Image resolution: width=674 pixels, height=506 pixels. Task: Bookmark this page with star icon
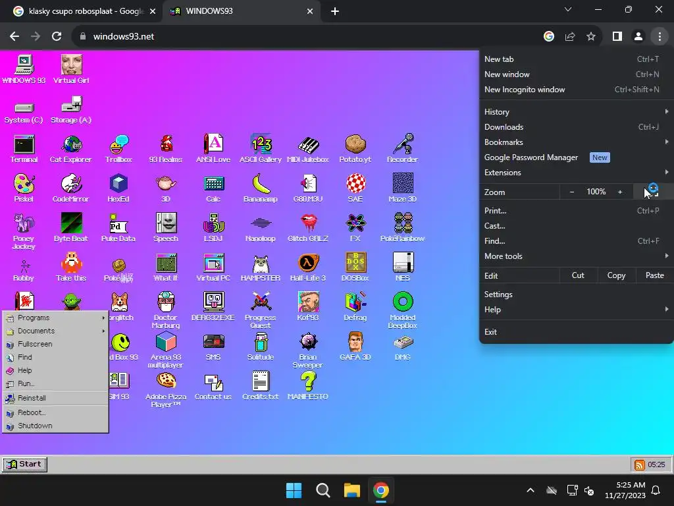(591, 37)
